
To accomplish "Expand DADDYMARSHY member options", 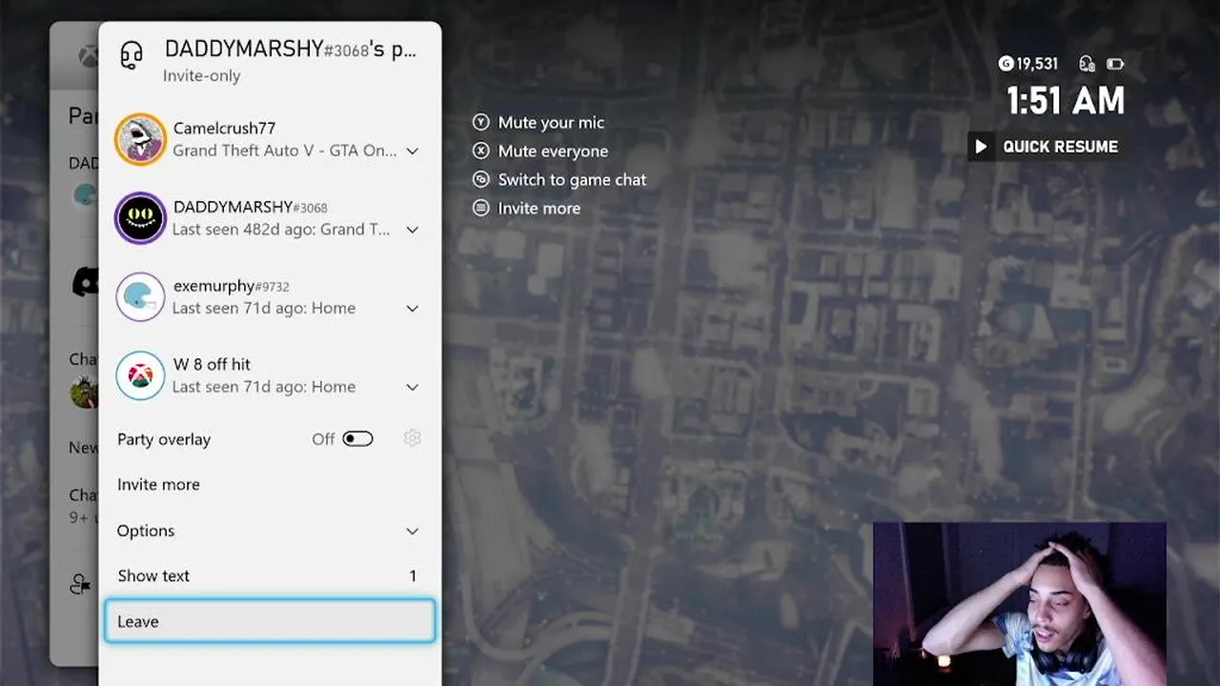I will click(x=412, y=230).
